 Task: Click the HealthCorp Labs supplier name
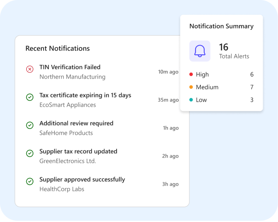click(x=62, y=189)
